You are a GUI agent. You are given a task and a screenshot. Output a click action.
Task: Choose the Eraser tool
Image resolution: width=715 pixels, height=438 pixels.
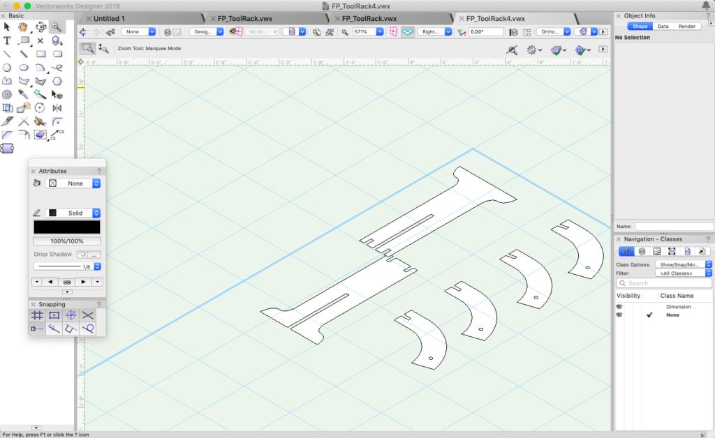point(40,135)
